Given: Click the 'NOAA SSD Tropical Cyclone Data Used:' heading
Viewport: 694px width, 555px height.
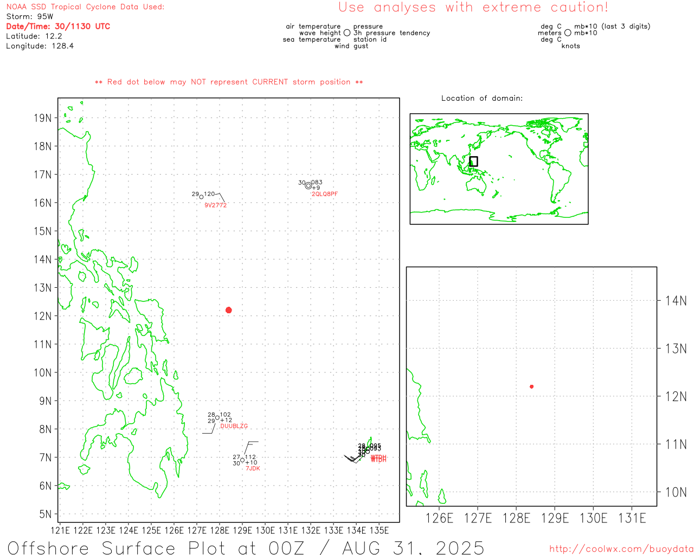Looking at the screenshot, I should (x=85, y=7).
